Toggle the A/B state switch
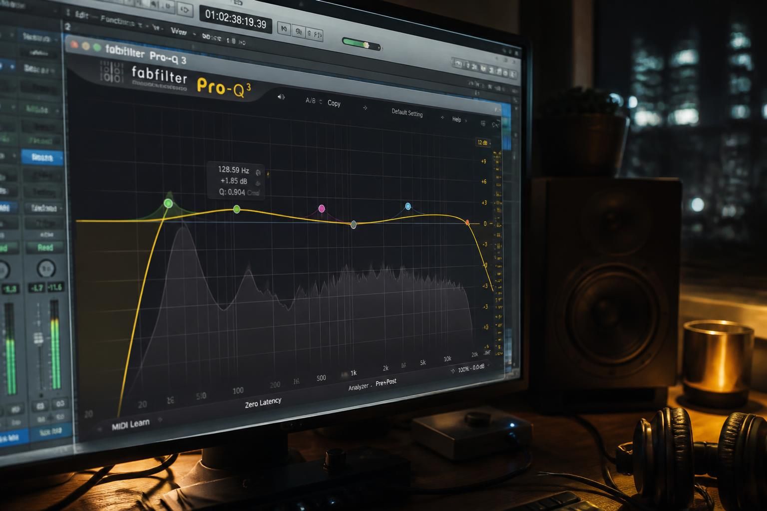 click(x=311, y=101)
